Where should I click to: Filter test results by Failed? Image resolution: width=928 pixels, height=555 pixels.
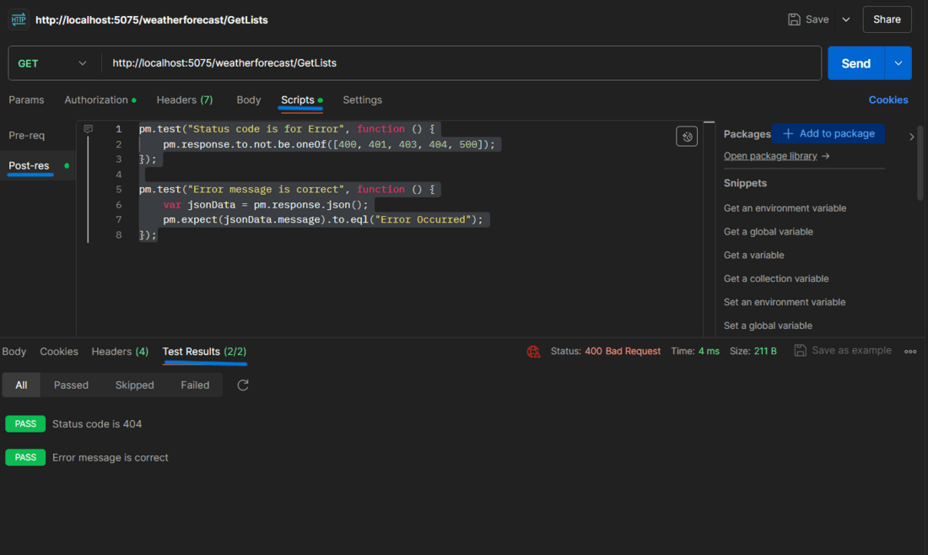click(195, 385)
